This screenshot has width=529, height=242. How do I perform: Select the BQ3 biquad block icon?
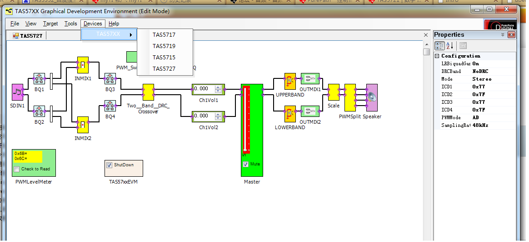click(x=110, y=79)
